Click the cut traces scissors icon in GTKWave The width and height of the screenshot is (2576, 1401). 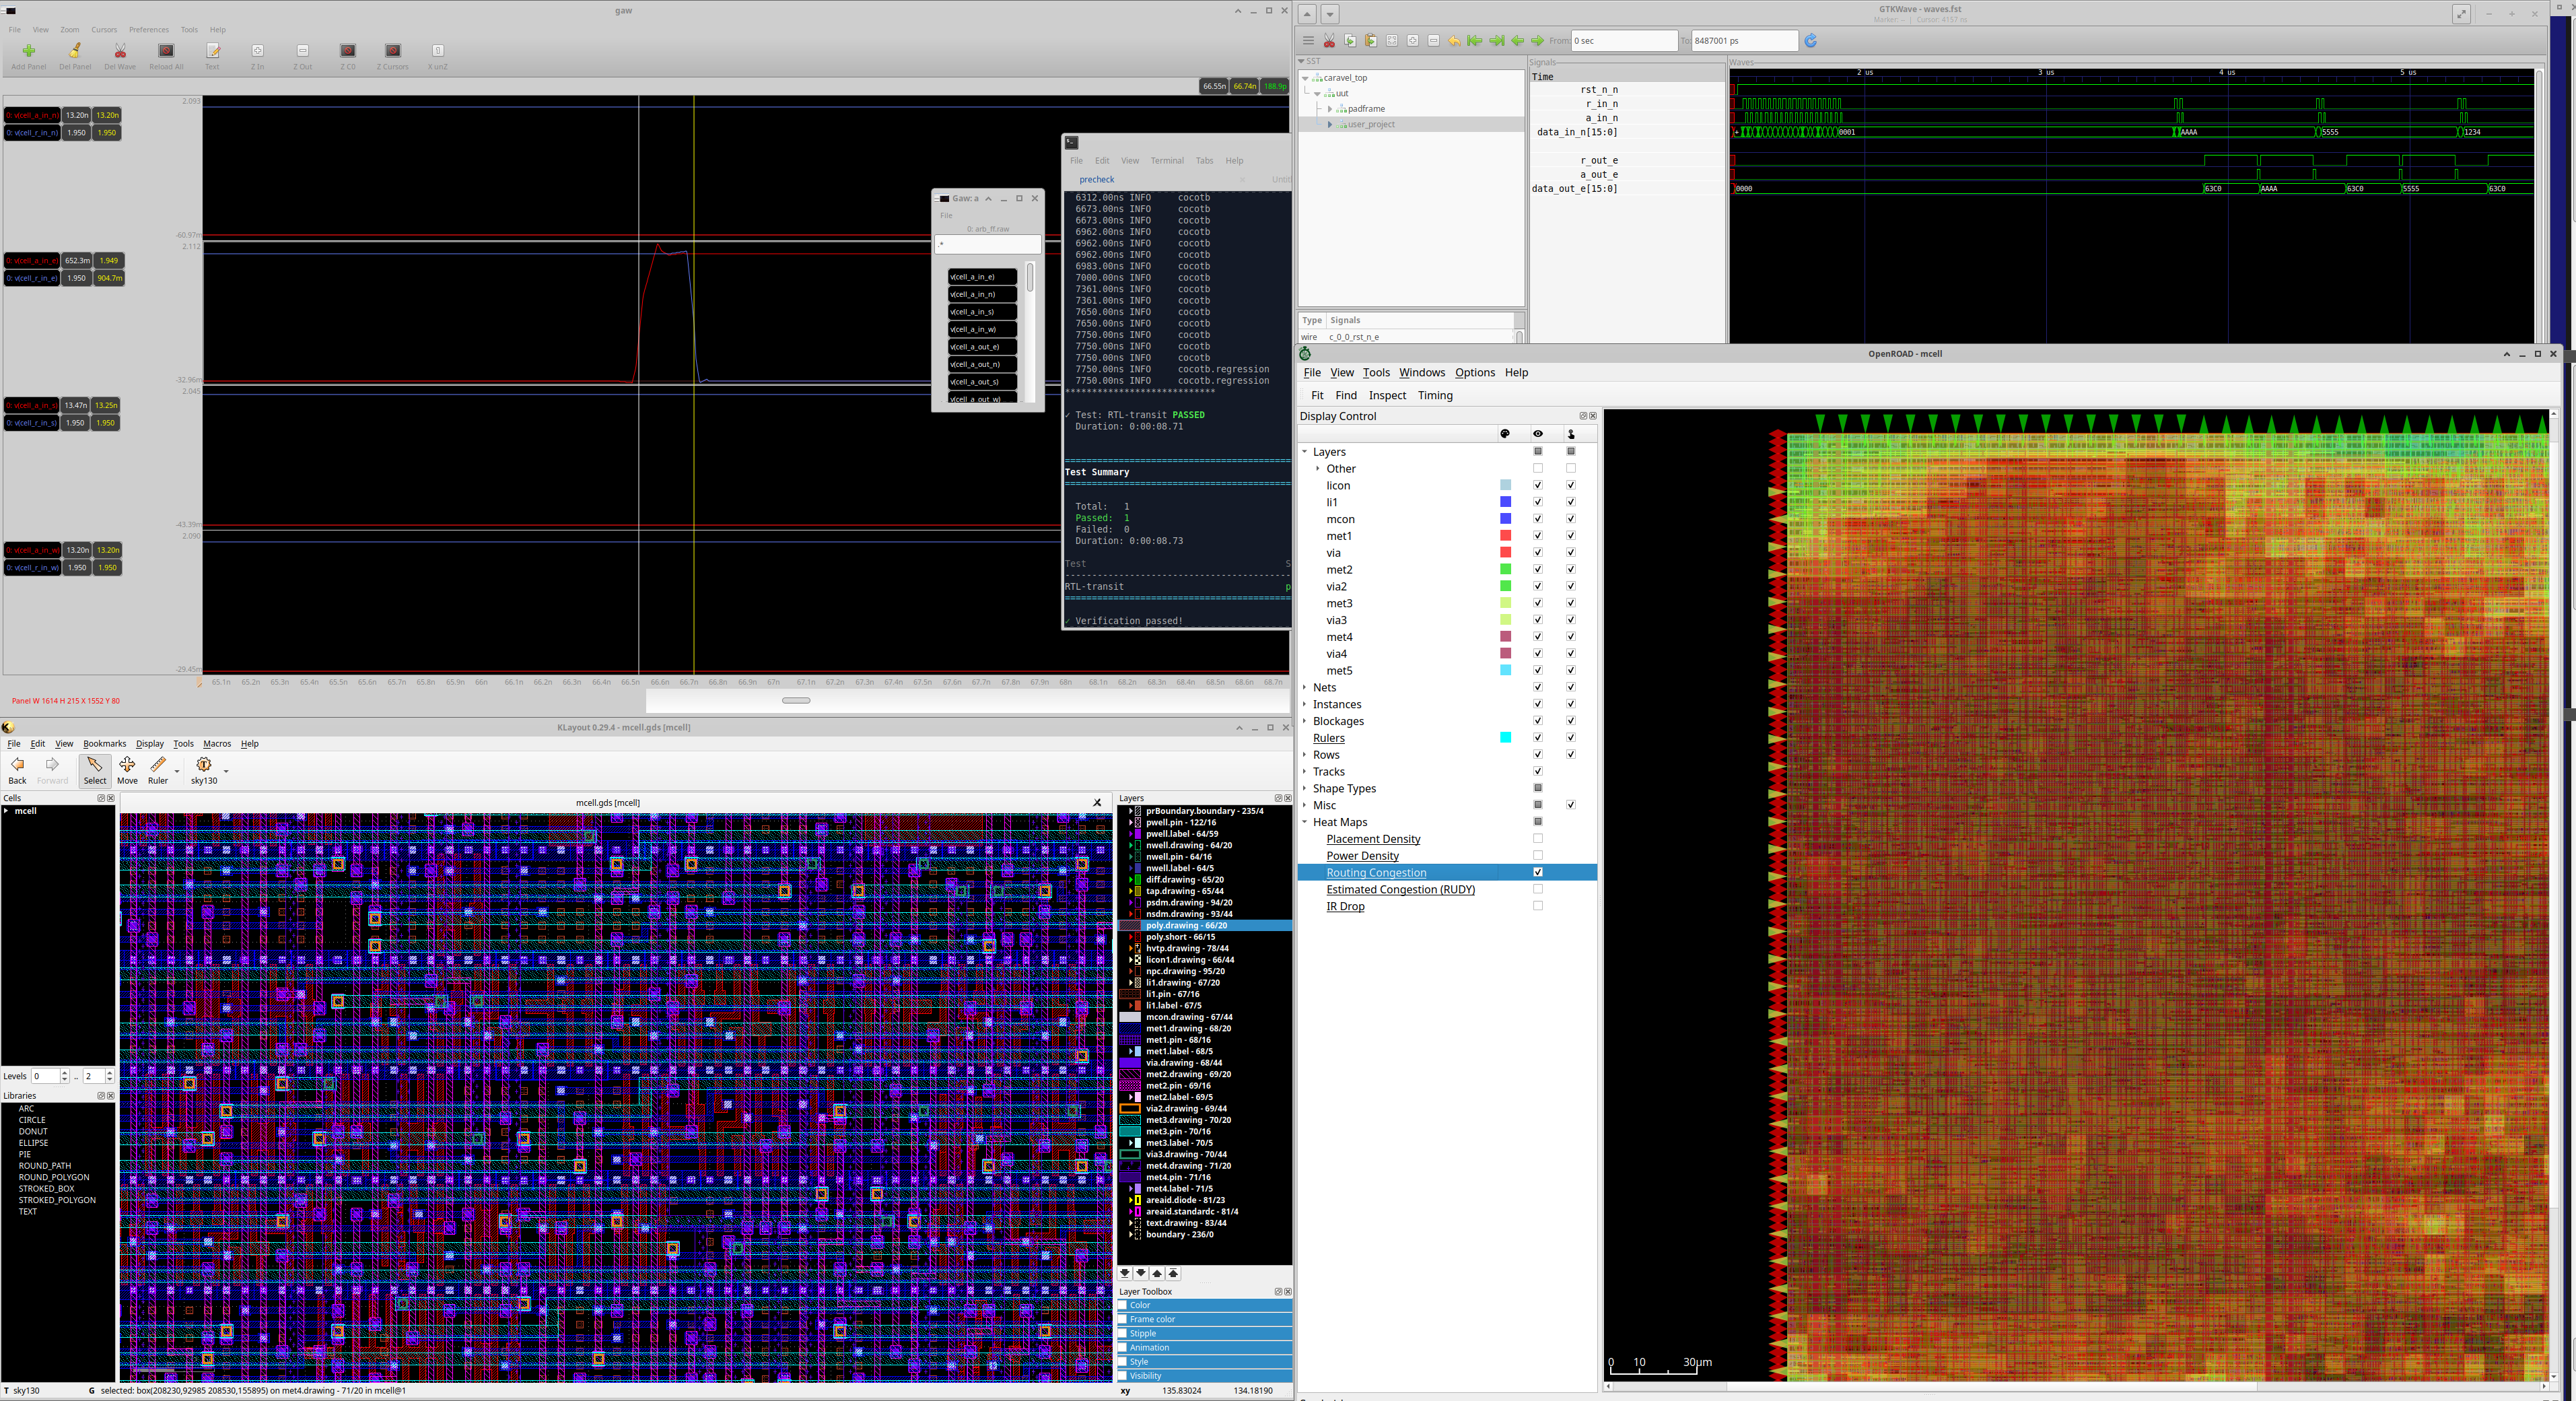pyautogui.click(x=1330, y=41)
